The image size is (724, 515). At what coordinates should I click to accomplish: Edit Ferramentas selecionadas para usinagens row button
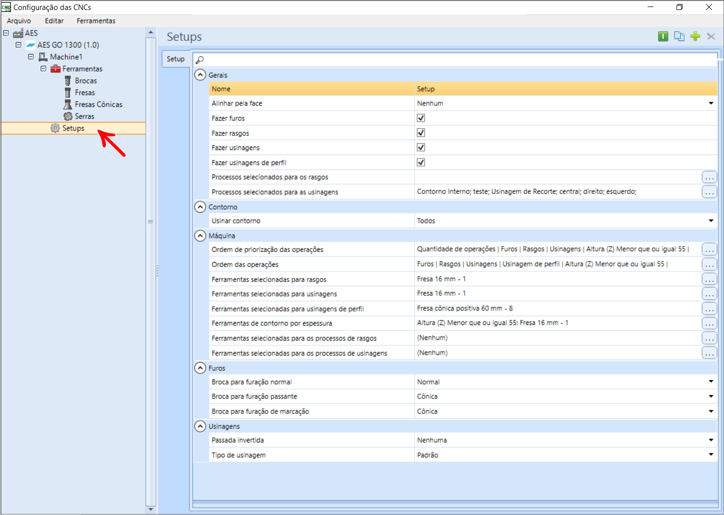709,293
